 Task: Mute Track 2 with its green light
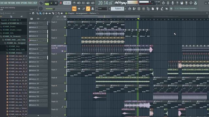point(65,35)
